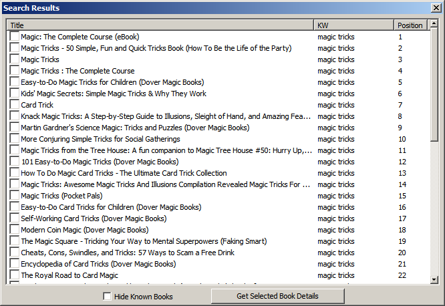The image size is (445, 306).
Task: Enable the Hide Known Books checkbox
Action: [x=107, y=297]
